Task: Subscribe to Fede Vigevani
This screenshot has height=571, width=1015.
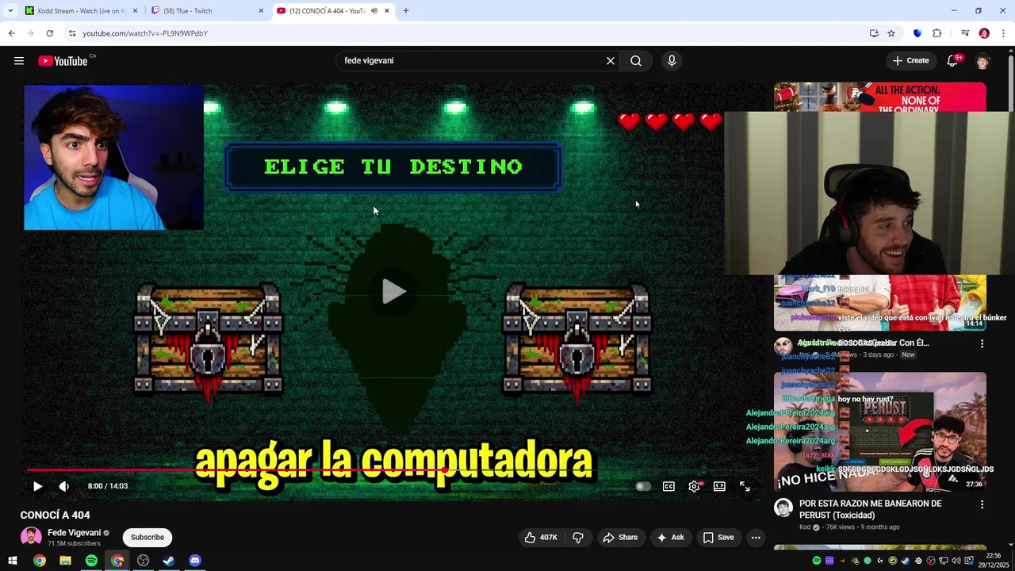Action: [147, 538]
